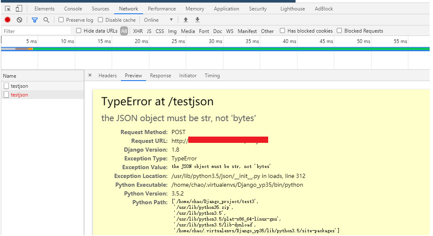Filter requests by XHR
433x236 pixels.
[138, 31]
